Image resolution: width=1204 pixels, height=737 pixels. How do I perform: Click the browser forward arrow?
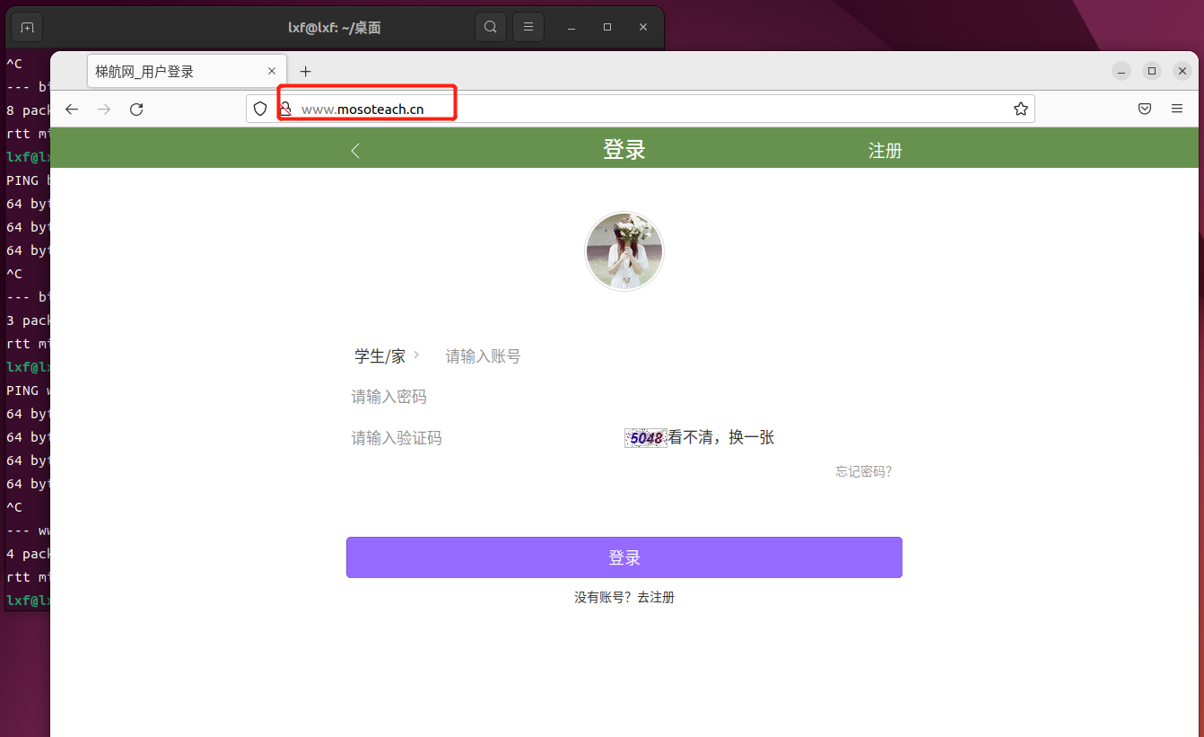coord(104,109)
